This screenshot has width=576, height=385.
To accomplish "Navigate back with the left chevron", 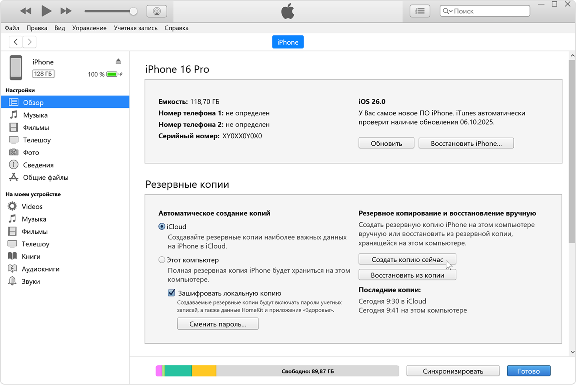I will point(16,42).
